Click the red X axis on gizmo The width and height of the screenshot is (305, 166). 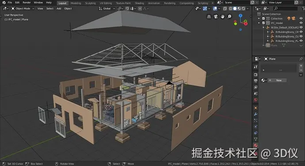246,24
